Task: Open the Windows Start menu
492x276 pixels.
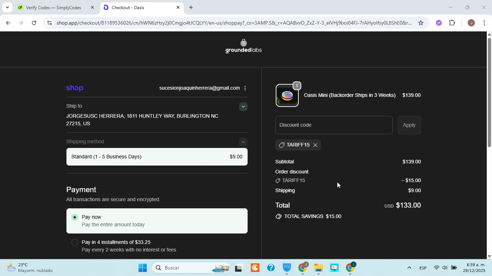Action: (x=143, y=268)
